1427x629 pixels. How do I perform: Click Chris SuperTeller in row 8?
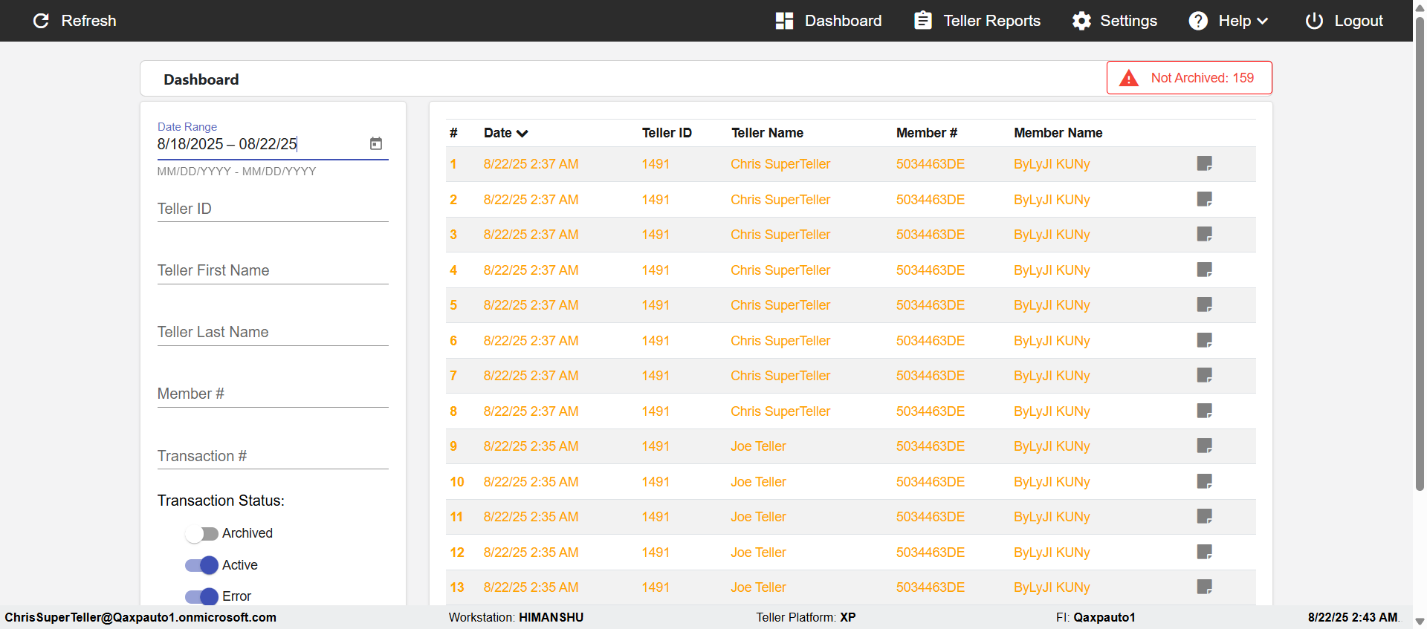[x=780, y=411]
